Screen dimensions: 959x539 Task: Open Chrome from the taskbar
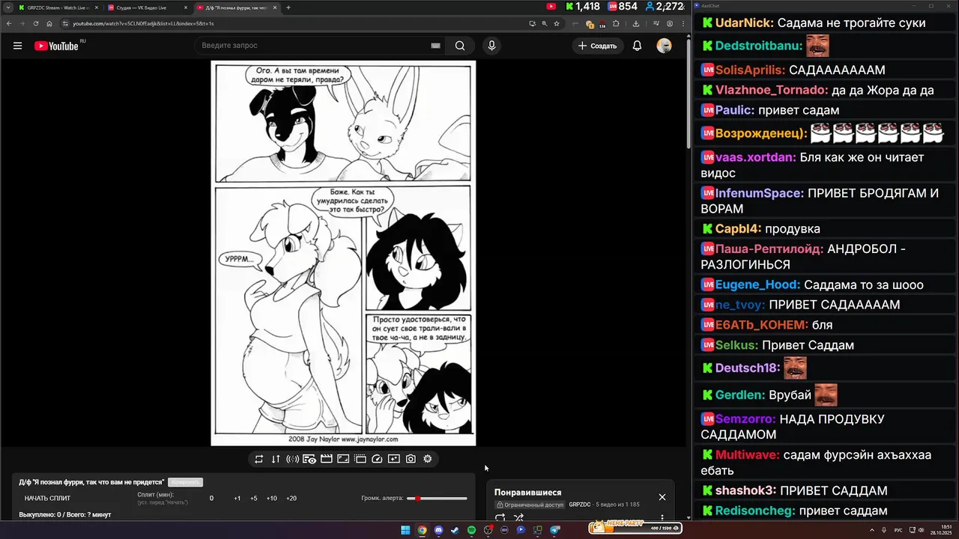pyautogui.click(x=422, y=530)
